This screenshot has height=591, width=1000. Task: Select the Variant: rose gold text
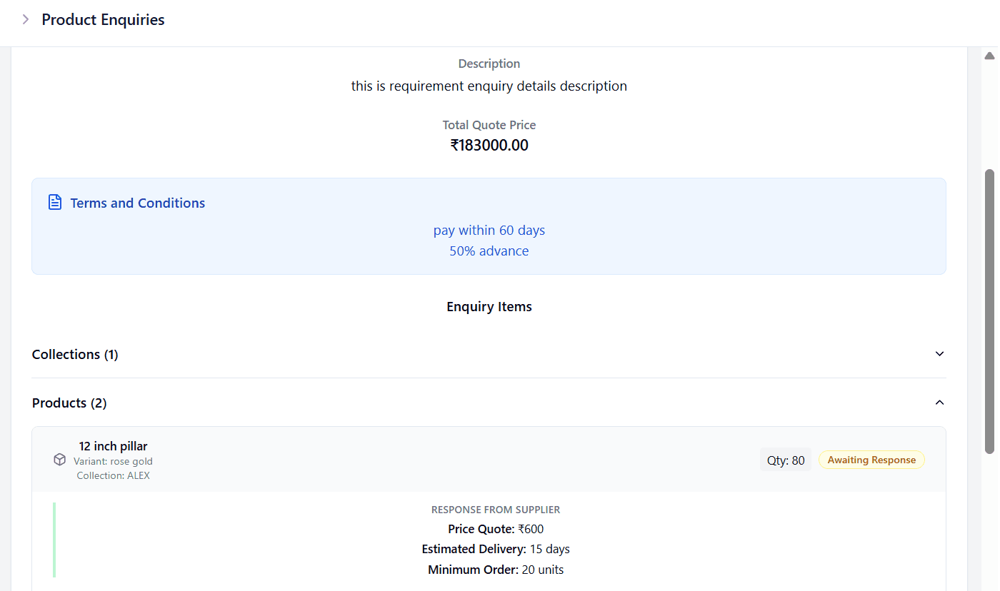113,461
